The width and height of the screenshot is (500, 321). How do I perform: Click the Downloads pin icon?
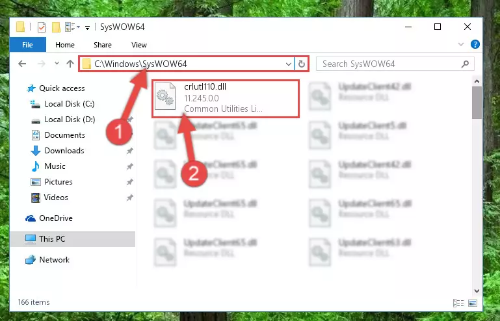pyautogui.click(x=129, y=151)
